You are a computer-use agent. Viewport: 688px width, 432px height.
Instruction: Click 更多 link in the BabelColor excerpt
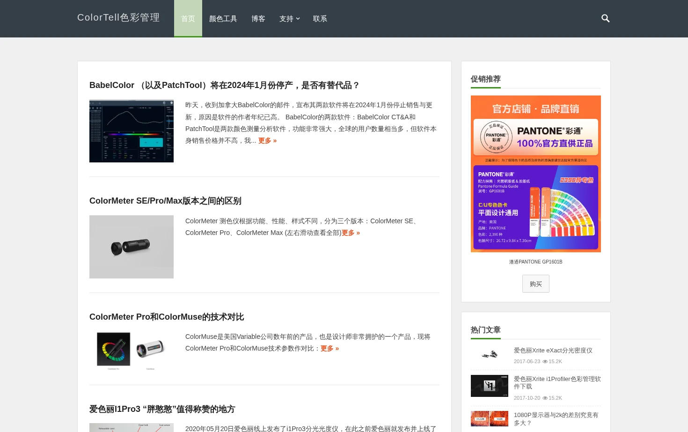pos(267,140)
